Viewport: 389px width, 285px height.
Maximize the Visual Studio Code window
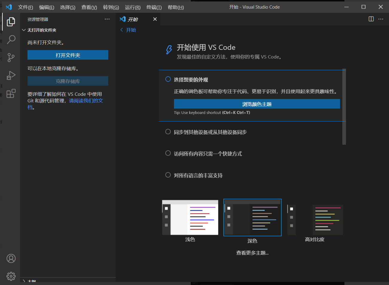364,7
